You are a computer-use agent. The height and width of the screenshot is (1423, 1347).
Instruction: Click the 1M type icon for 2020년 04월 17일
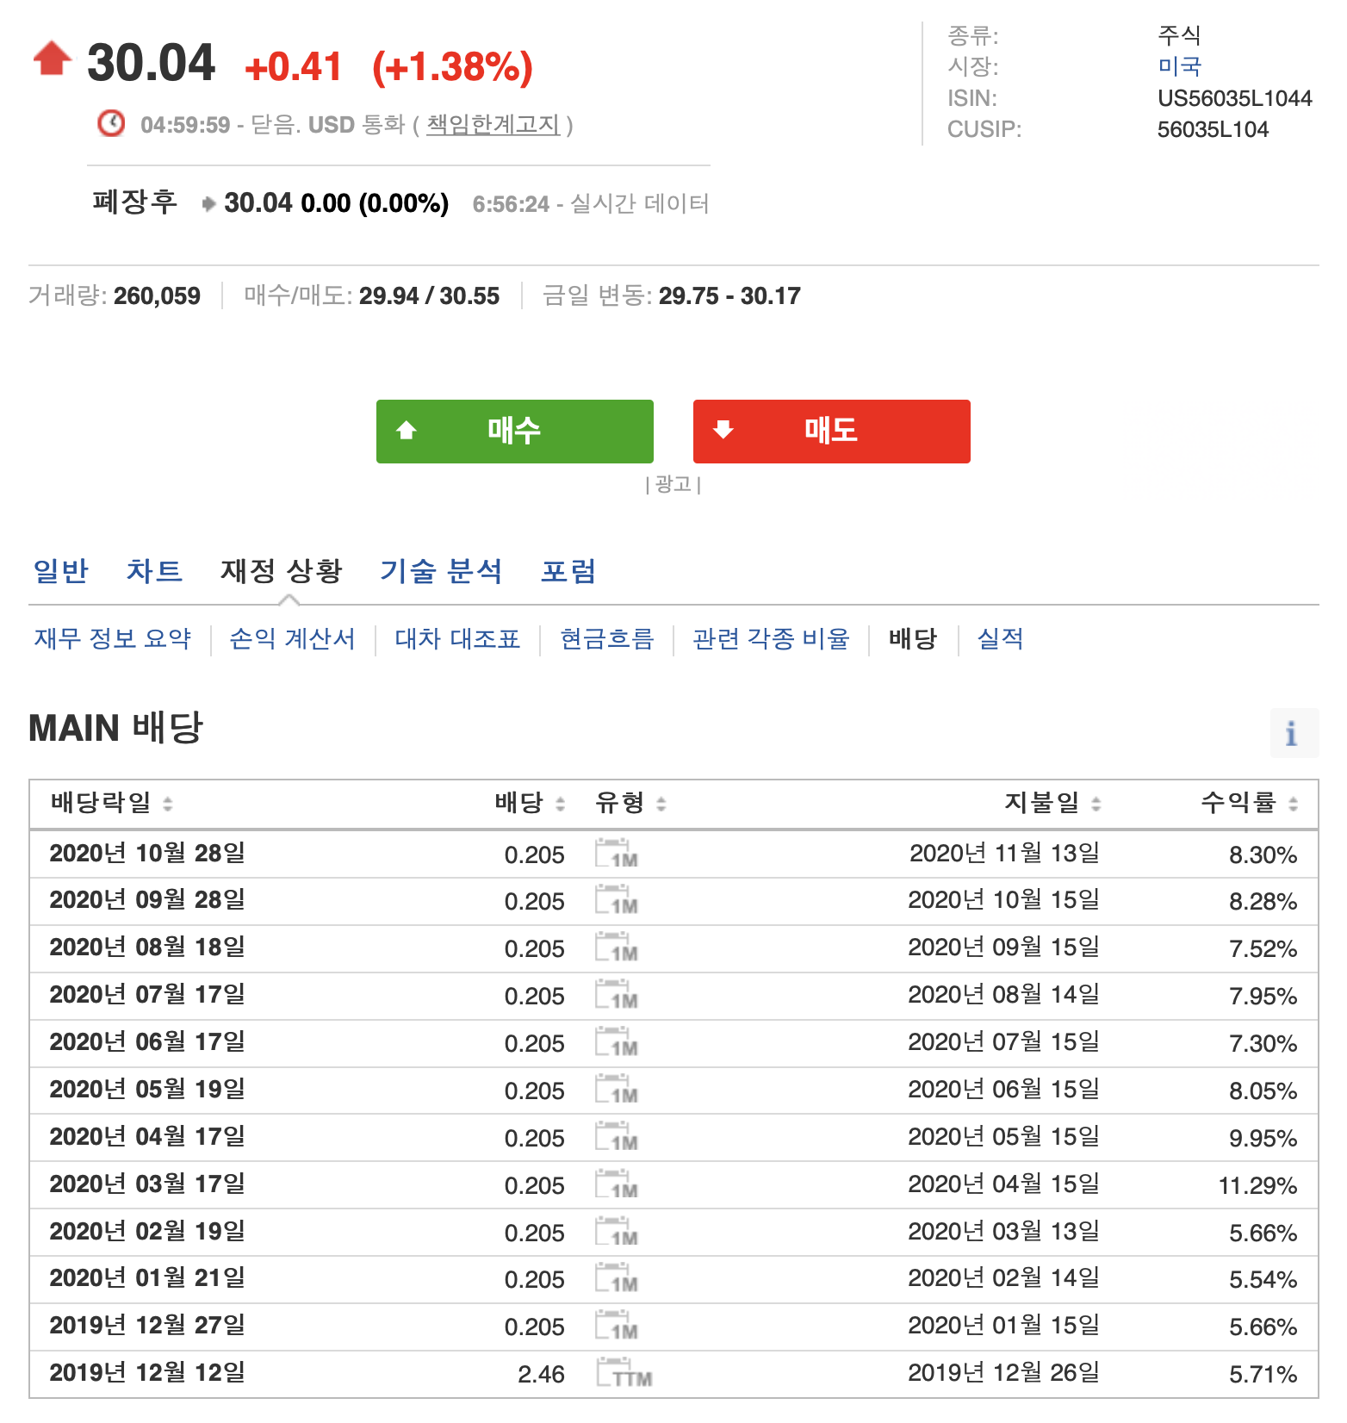[617, 1137]
